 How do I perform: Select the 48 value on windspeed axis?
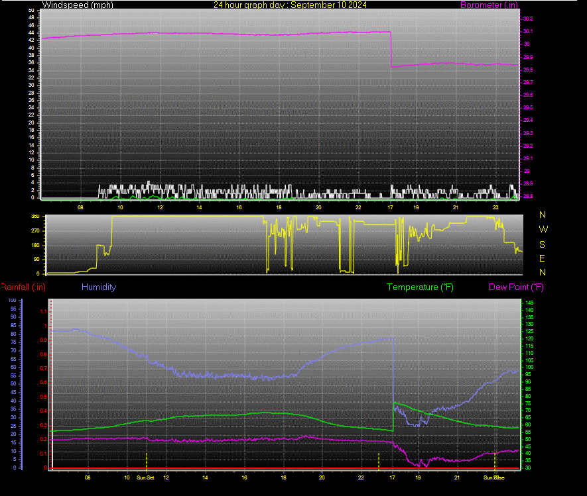[31, 18]
